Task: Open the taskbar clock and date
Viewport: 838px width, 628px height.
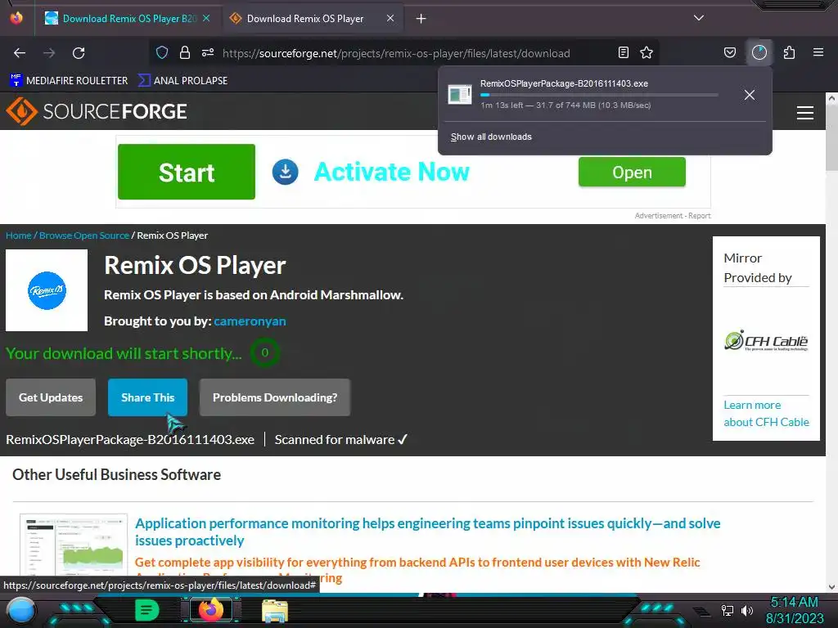Action: (794, 610)
